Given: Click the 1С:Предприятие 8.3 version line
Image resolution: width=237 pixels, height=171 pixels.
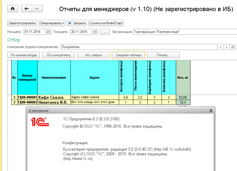Looking at the screenshot, I should [x=91, y=119].
